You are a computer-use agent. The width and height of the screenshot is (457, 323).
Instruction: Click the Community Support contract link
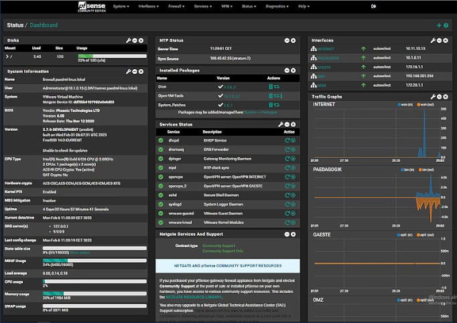(219, 246)
